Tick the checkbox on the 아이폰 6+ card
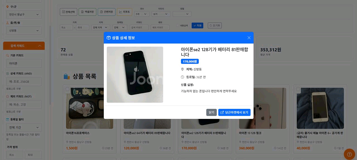Viewport: 357px width, 160px height. coord(298,89)
